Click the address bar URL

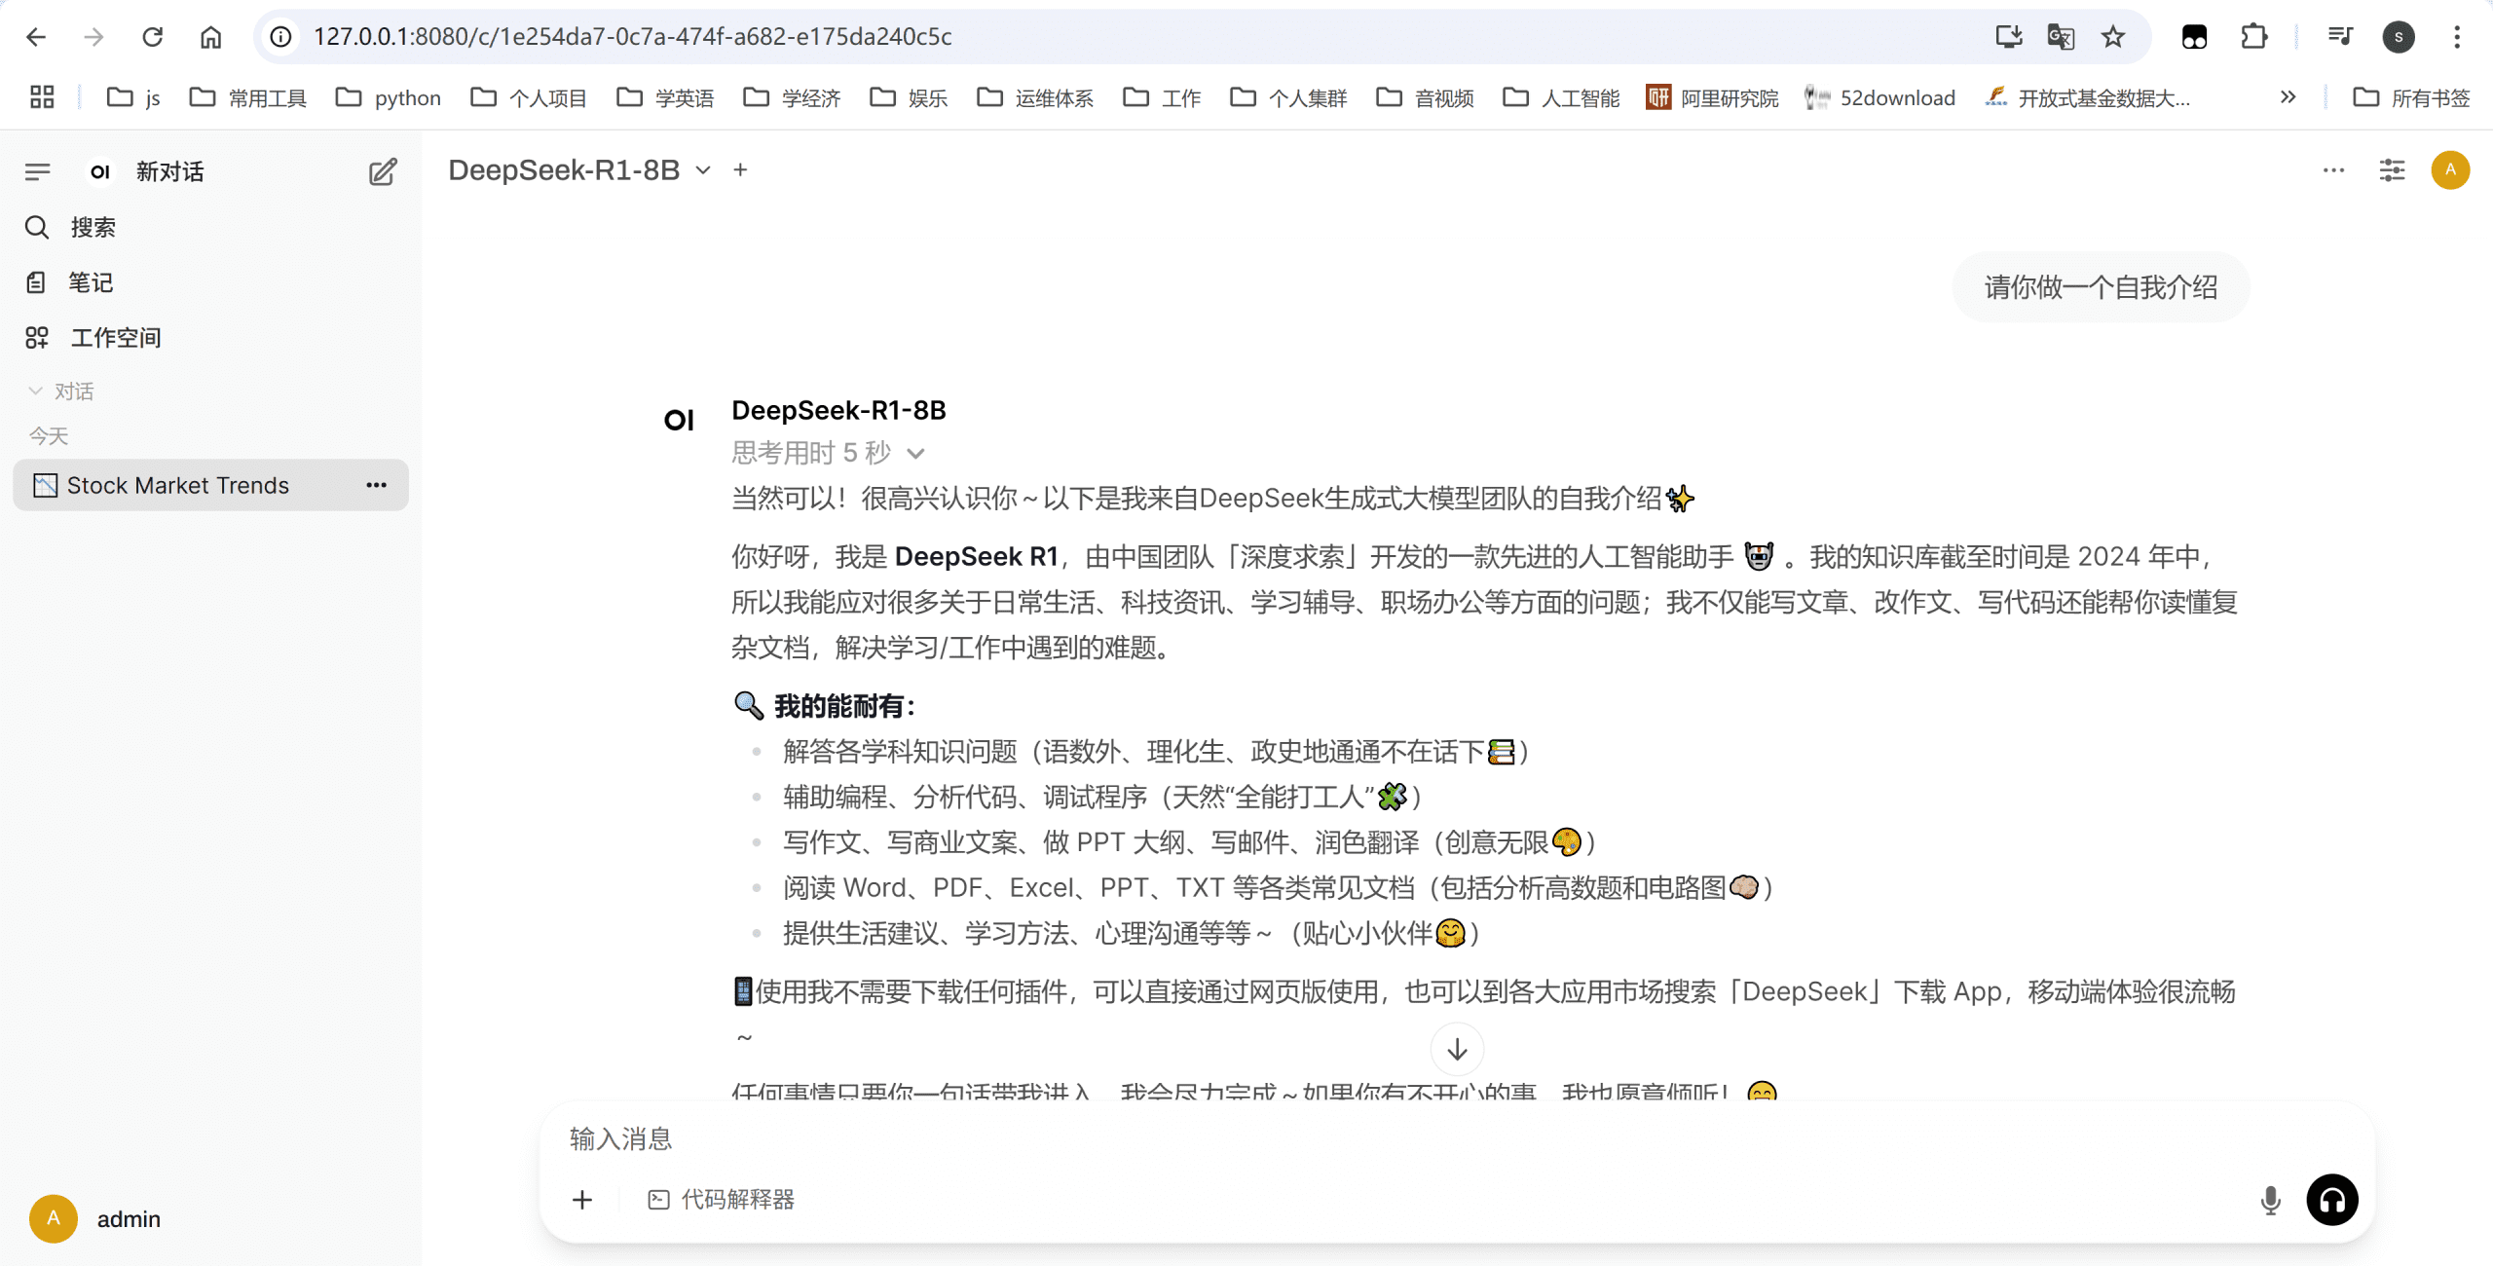pyautogui.click(x=633, y=37)
